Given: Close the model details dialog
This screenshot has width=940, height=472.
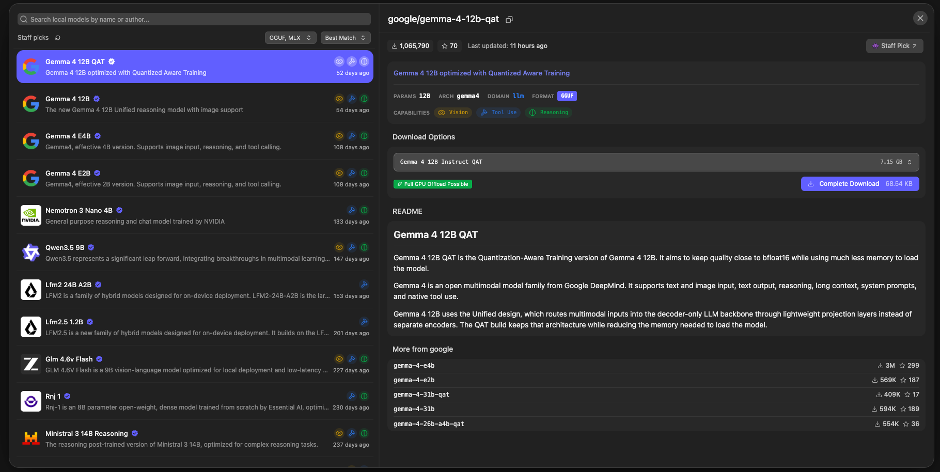Looking at the screenshot, I should click(x=920, y=18).
